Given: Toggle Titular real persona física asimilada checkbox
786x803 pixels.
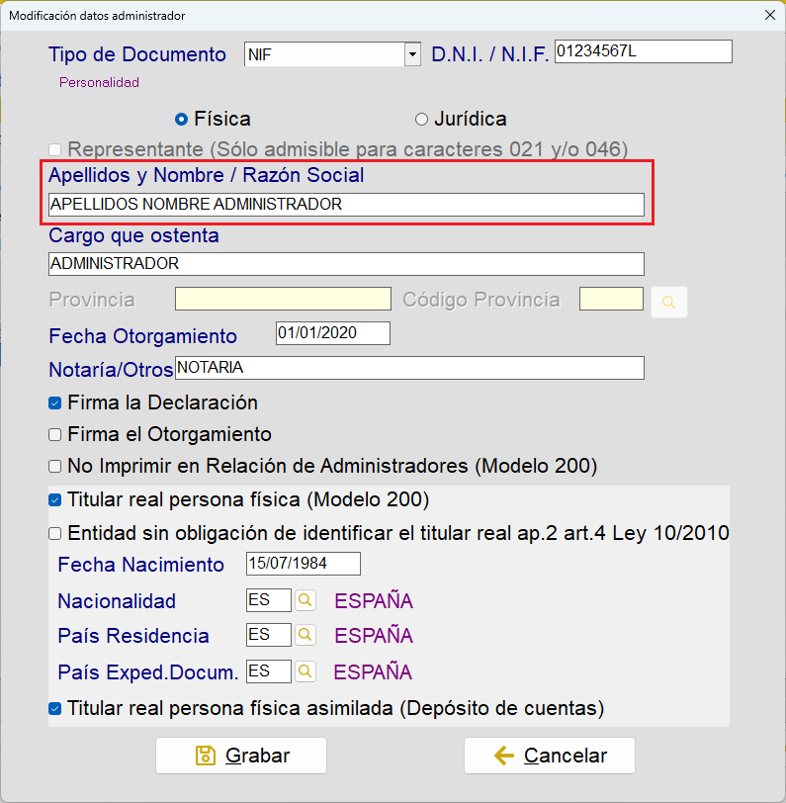Looking at the screenshot, I should 54,709.
